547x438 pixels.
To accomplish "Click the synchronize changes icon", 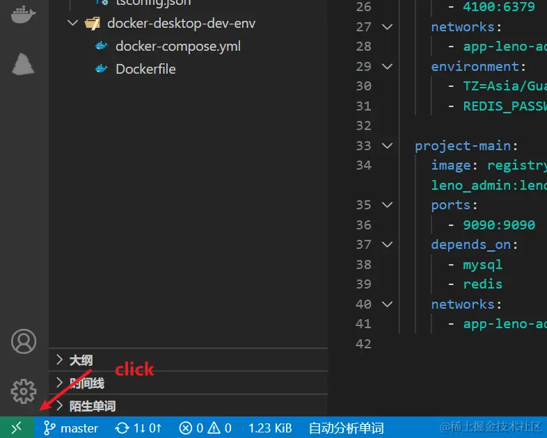I will (x=122, y=428).
